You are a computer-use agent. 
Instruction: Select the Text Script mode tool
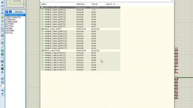tap(2, 10)
